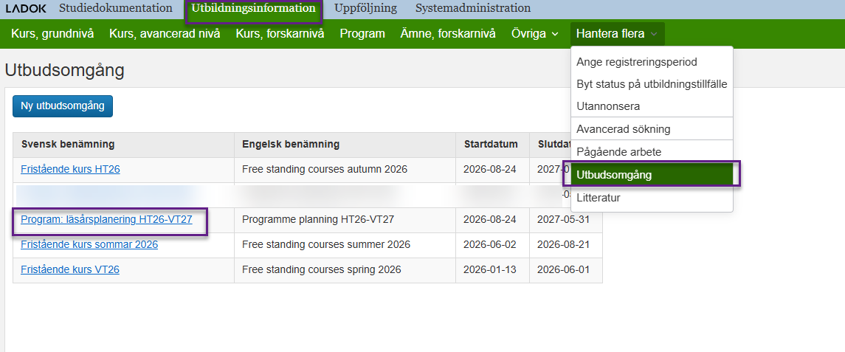This screenshot has width=845, height=352.
Task: Open Fristående kurs HT26 link
Action: point(70,169)
